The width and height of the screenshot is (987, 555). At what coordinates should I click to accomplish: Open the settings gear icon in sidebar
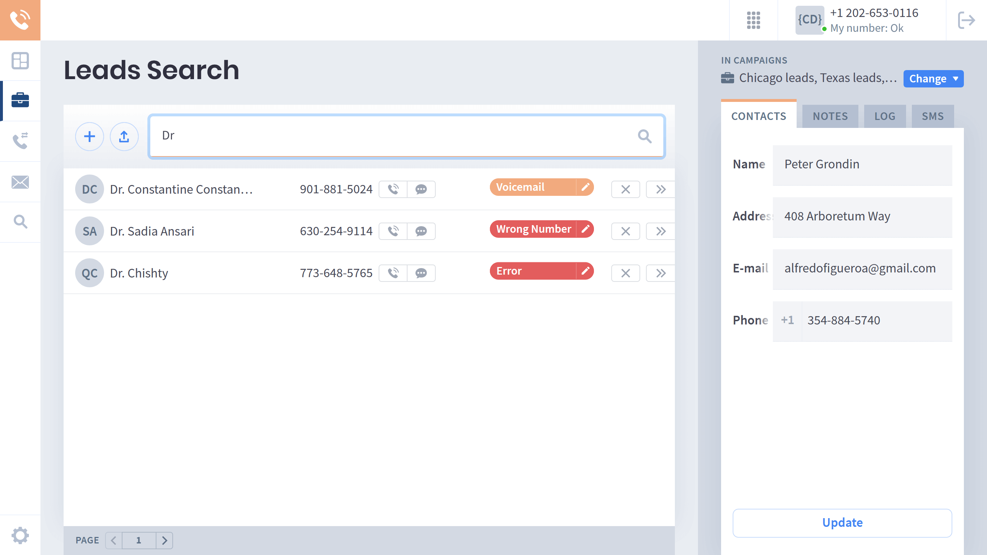[x=20, y=535]
